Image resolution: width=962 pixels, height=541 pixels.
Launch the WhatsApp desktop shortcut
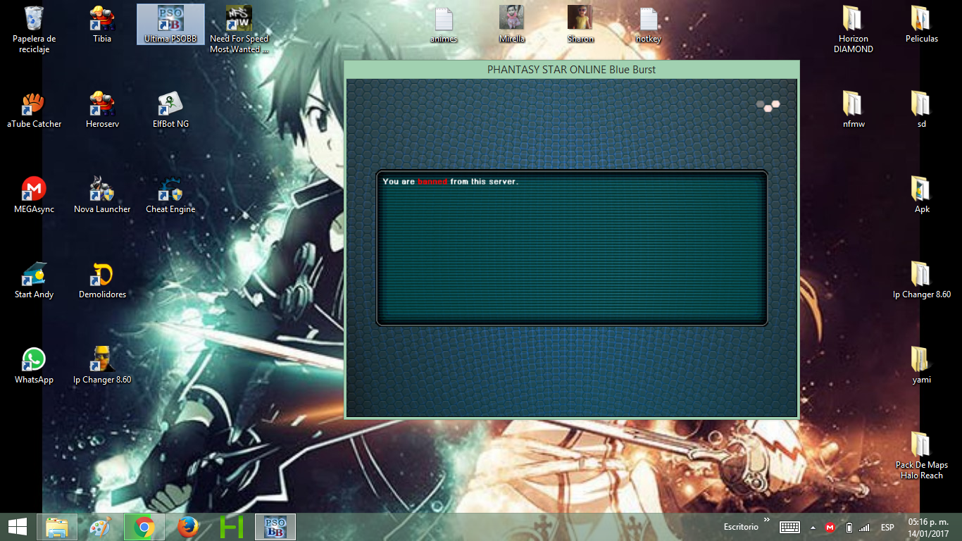click(34, 366)
